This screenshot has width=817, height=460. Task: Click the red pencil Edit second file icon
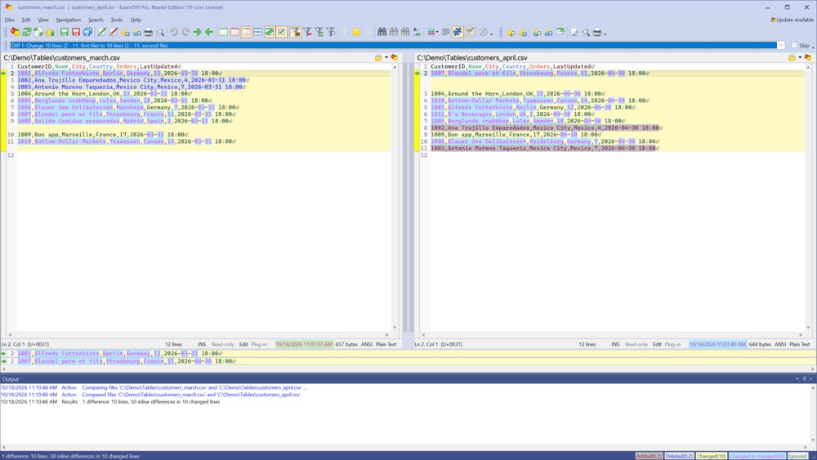click(113, 33)
